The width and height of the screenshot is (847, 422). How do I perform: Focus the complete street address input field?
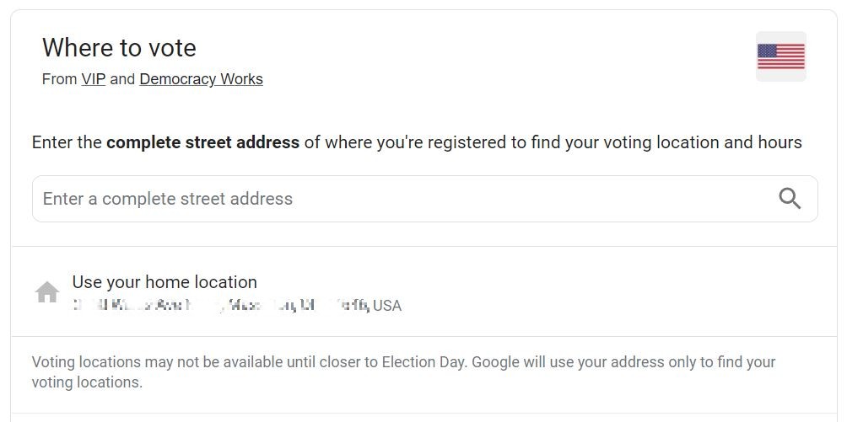click(x=424, y=199)
